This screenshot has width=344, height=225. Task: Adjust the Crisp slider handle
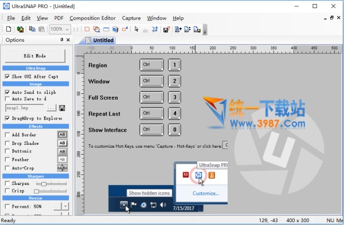point(37,191)
